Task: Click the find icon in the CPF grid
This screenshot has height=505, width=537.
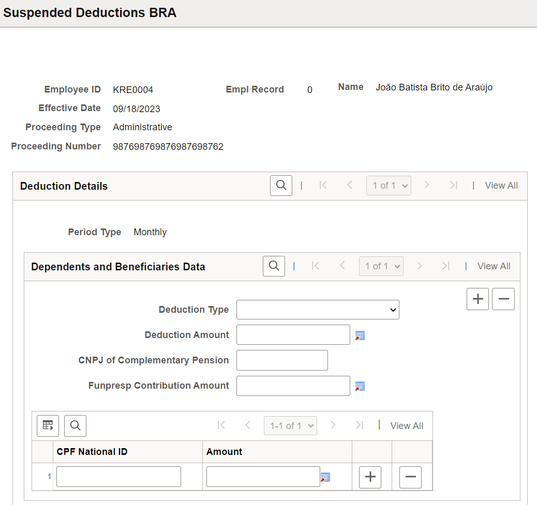Action: point(75,425)
